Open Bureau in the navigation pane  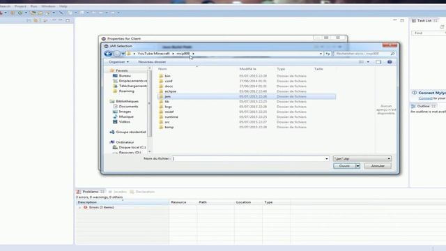125,76
